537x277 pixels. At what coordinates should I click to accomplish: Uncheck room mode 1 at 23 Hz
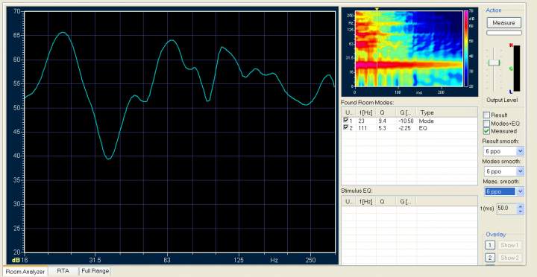[346, 121]
